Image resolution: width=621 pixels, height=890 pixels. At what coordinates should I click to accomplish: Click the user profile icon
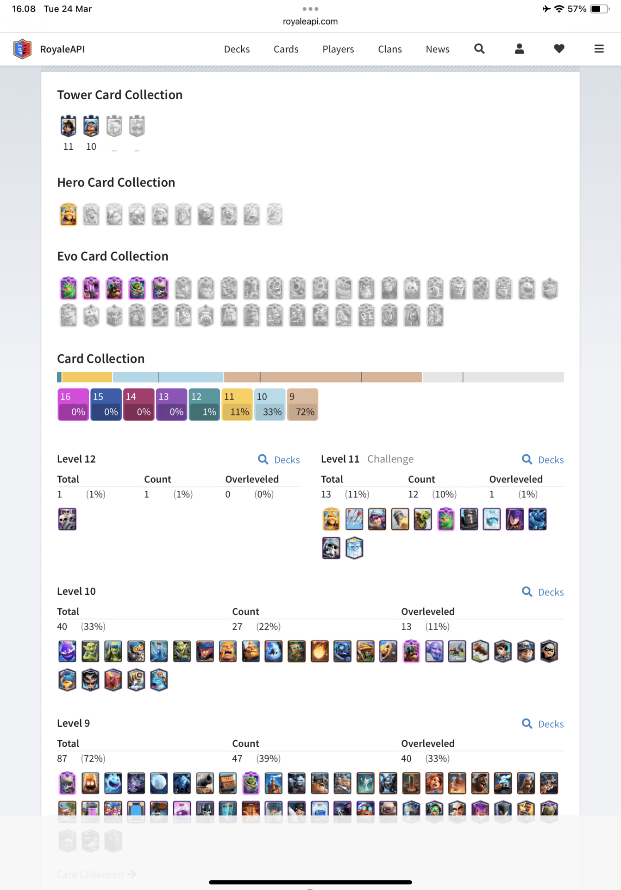coord(519,49)
